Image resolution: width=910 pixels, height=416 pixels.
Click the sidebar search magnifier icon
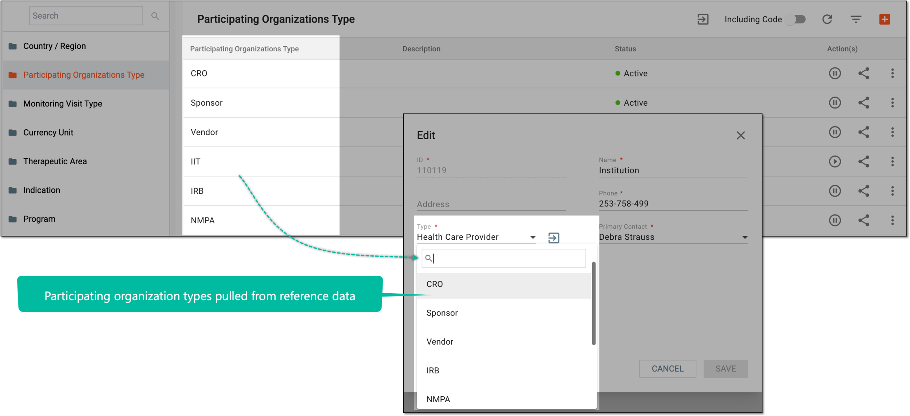point(155,16)
